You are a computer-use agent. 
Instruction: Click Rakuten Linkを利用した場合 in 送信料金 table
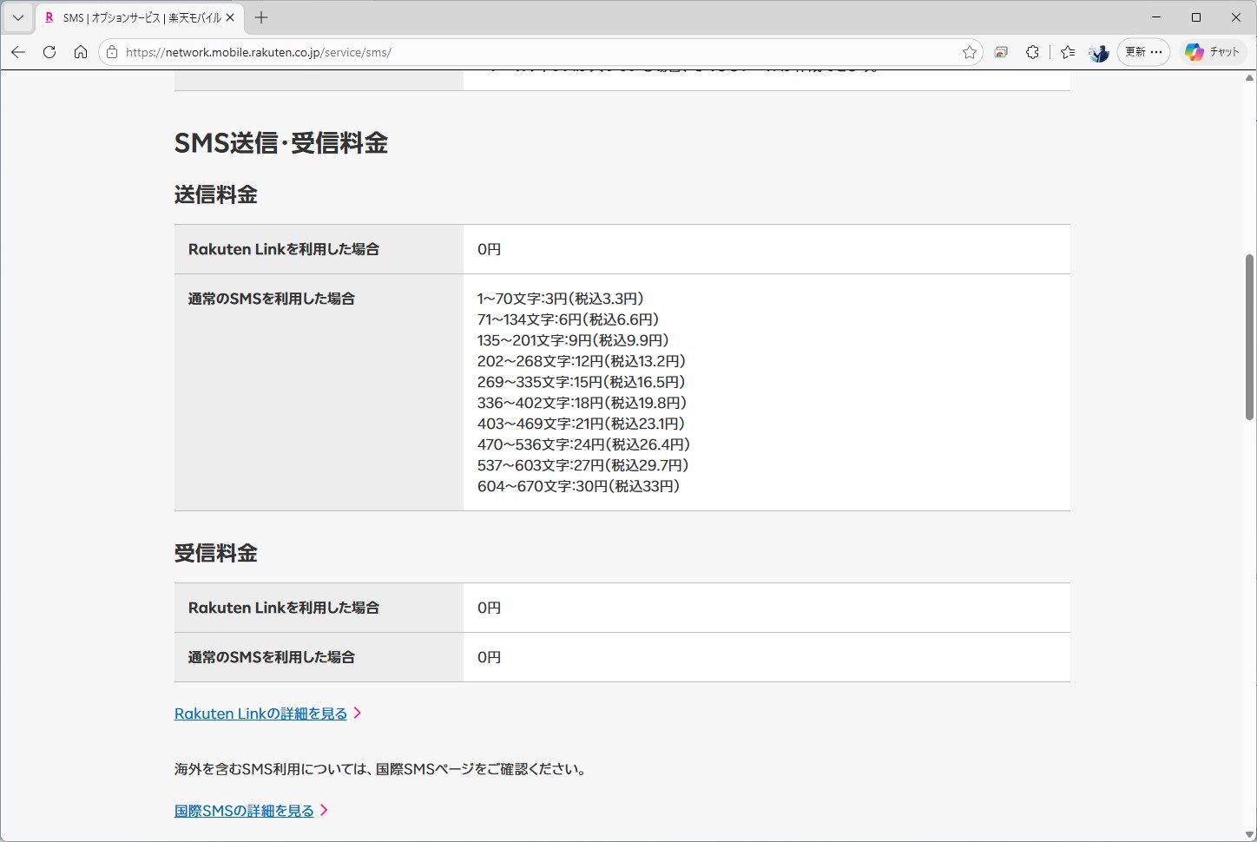pos(284,249)
